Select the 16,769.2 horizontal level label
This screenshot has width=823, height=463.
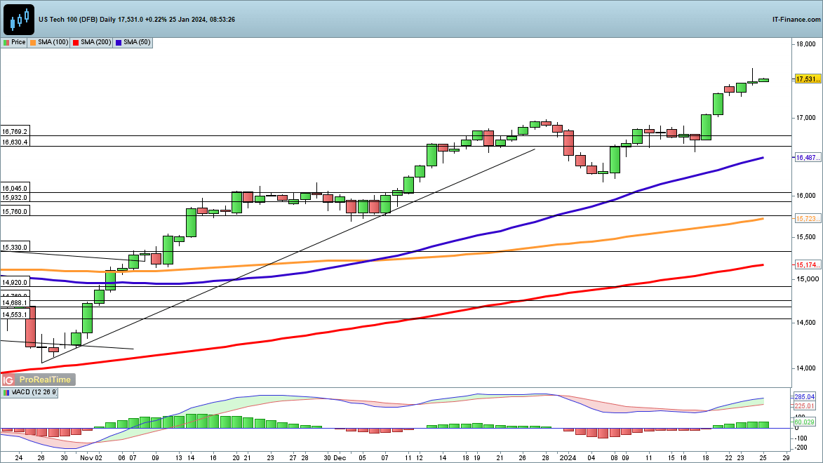pos(15,131)
